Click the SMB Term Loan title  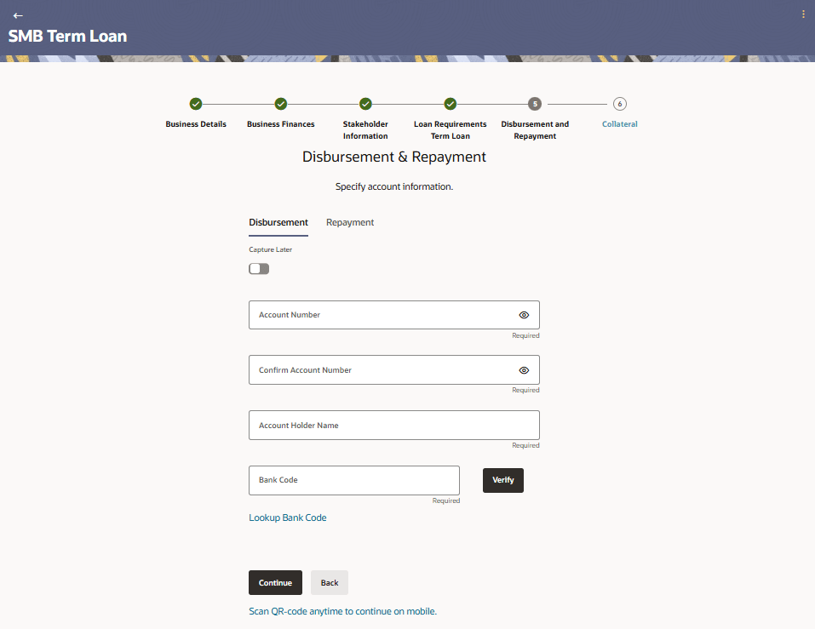tap(67, 36)
